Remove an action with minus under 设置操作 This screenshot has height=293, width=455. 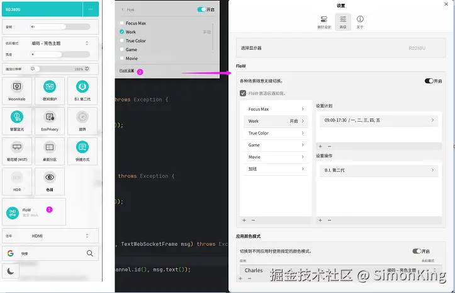pos(329,221)
